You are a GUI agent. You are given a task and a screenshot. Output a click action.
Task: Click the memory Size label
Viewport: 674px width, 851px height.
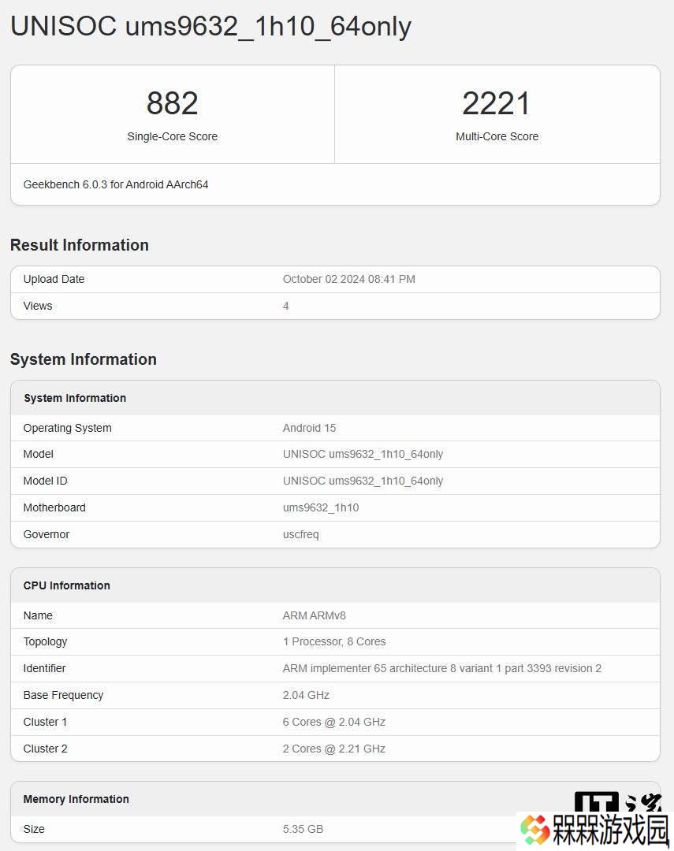click(34, 829)
